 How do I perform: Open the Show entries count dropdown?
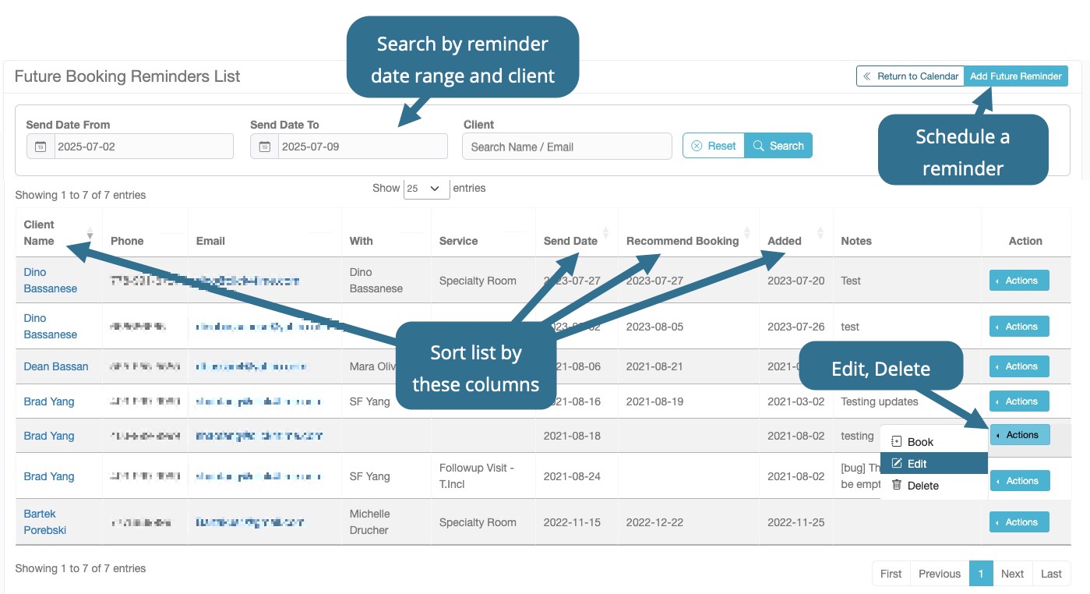point(426,189)
